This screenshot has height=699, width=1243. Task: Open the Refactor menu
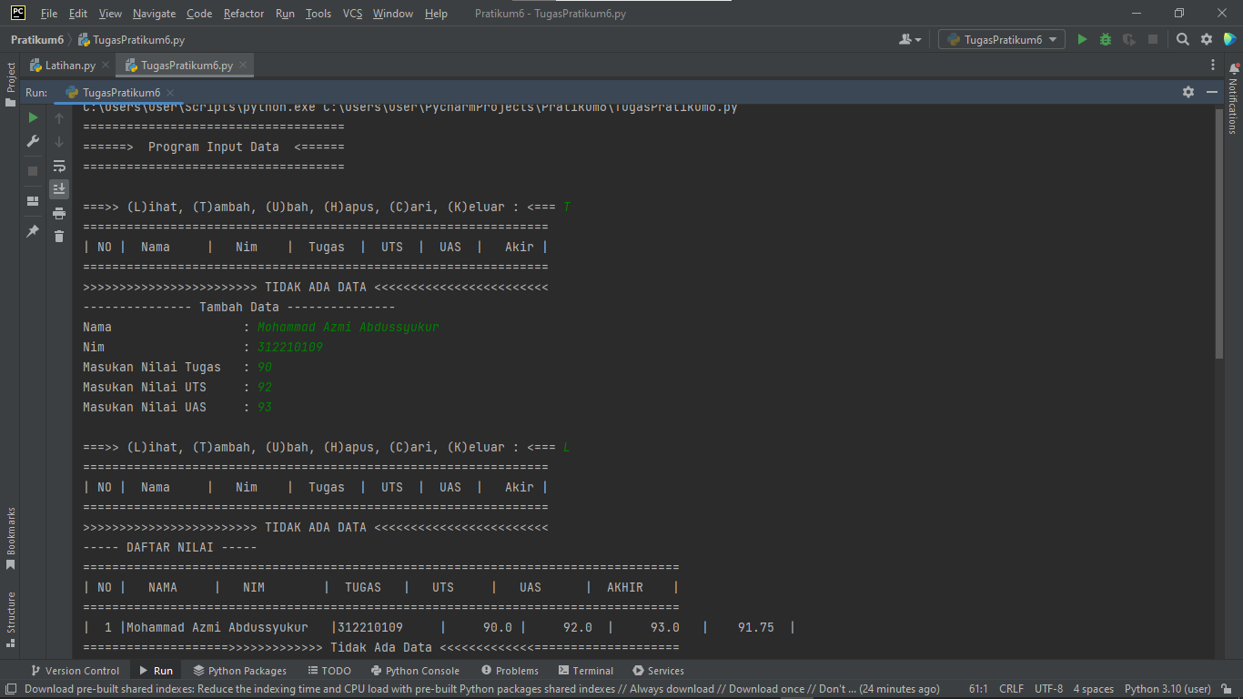244,14
